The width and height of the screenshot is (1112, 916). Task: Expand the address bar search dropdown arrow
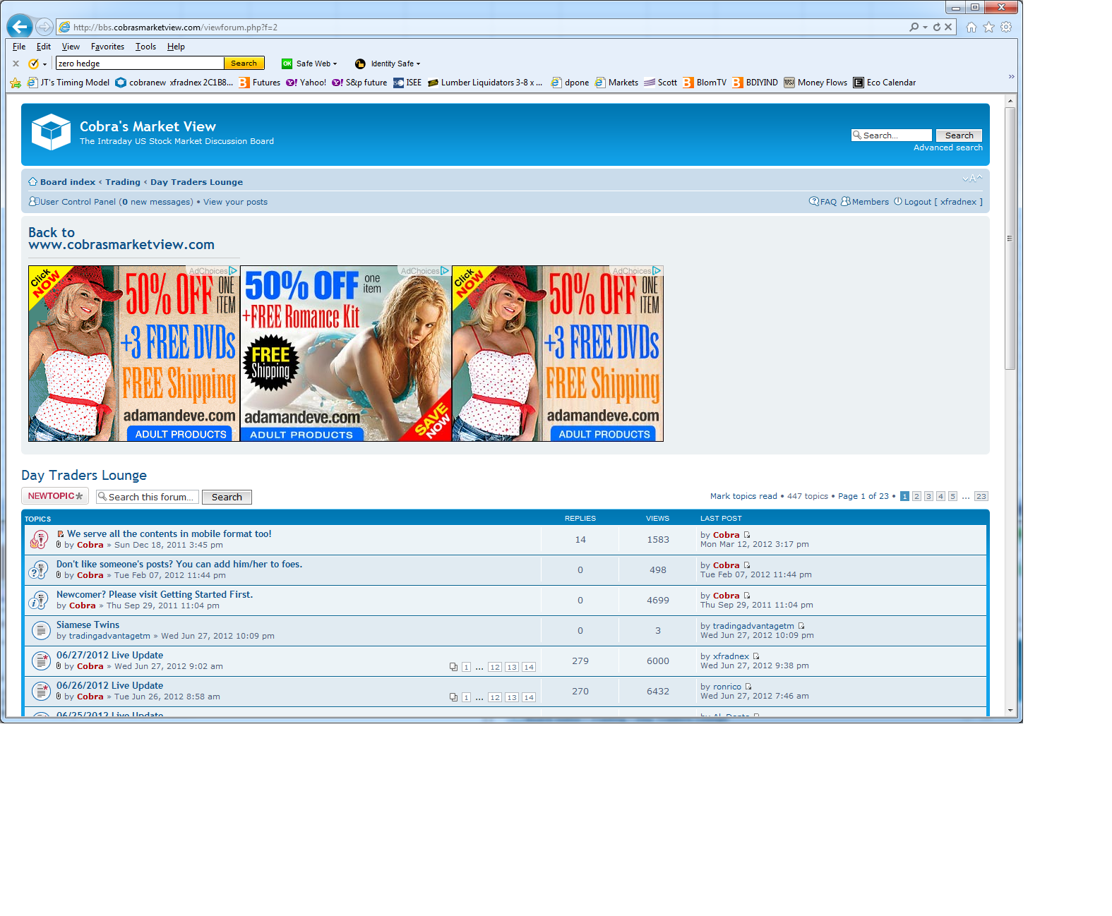925,27
